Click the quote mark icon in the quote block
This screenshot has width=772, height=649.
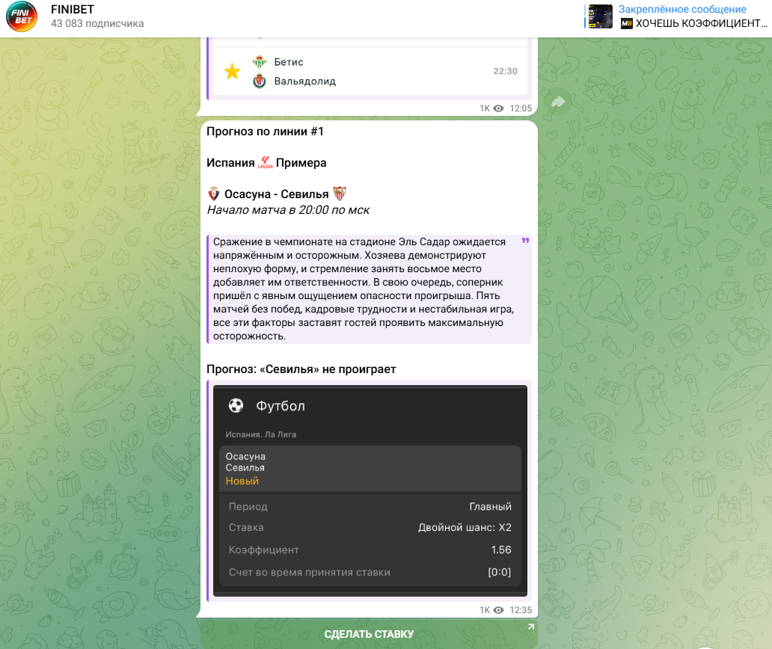524,242
